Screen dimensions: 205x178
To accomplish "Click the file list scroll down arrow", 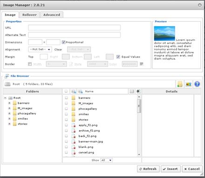I will [x=139, y=154].
